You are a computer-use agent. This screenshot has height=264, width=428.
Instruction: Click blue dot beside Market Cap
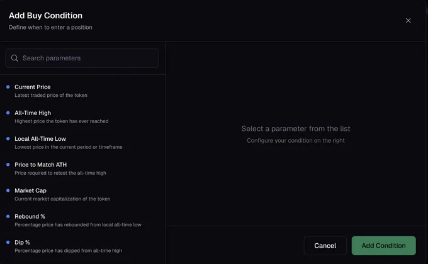tap(8, 190)
